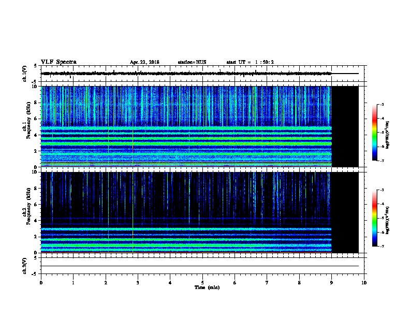
Task: Click the flat ch.3 voltage trace line
Action: [200, 266]
